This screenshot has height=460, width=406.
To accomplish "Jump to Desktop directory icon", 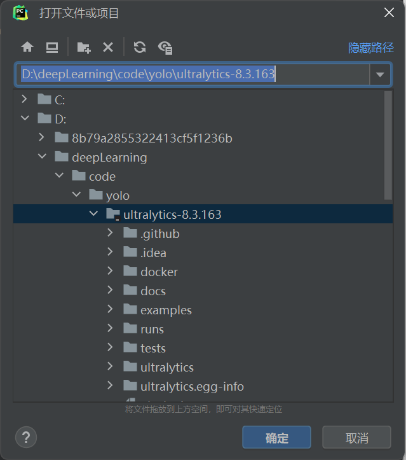I will click(52, 47).
